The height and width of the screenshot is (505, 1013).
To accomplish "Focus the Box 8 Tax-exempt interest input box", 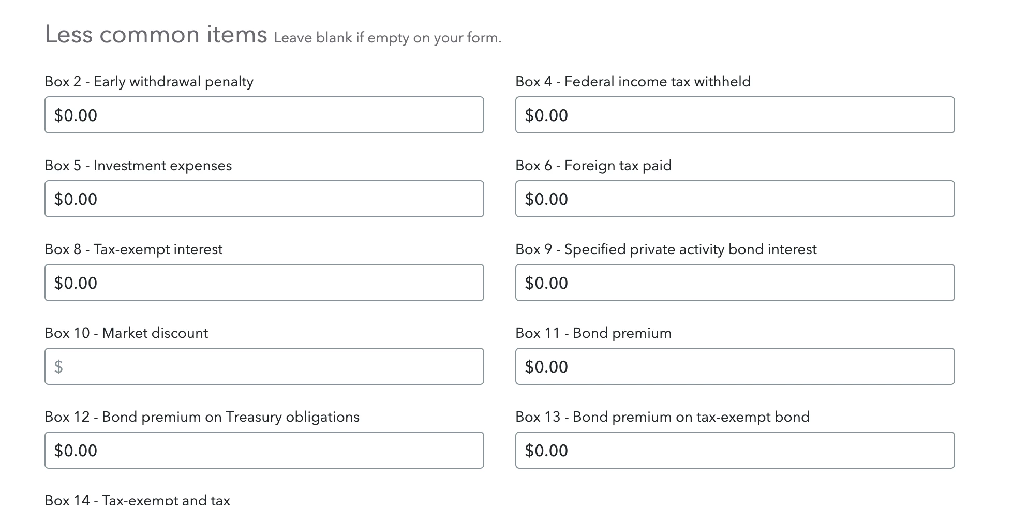I will point(264,283).
